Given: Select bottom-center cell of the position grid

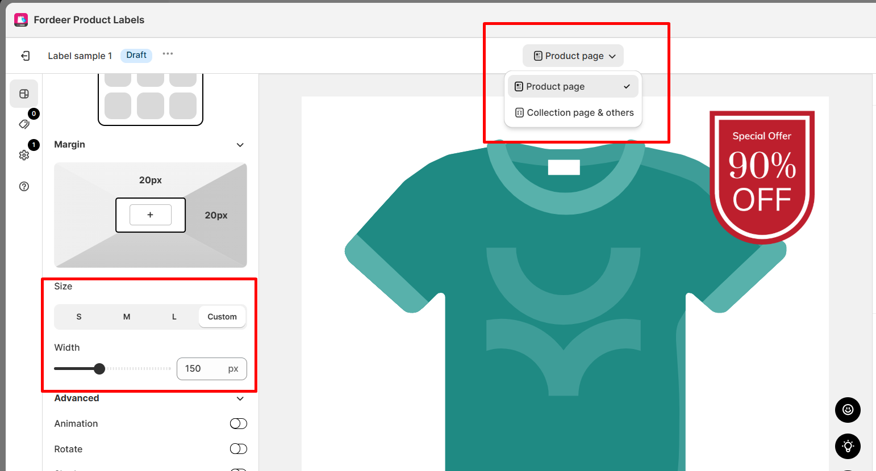Looking at the screenshot, I should [x=151, y=106].
